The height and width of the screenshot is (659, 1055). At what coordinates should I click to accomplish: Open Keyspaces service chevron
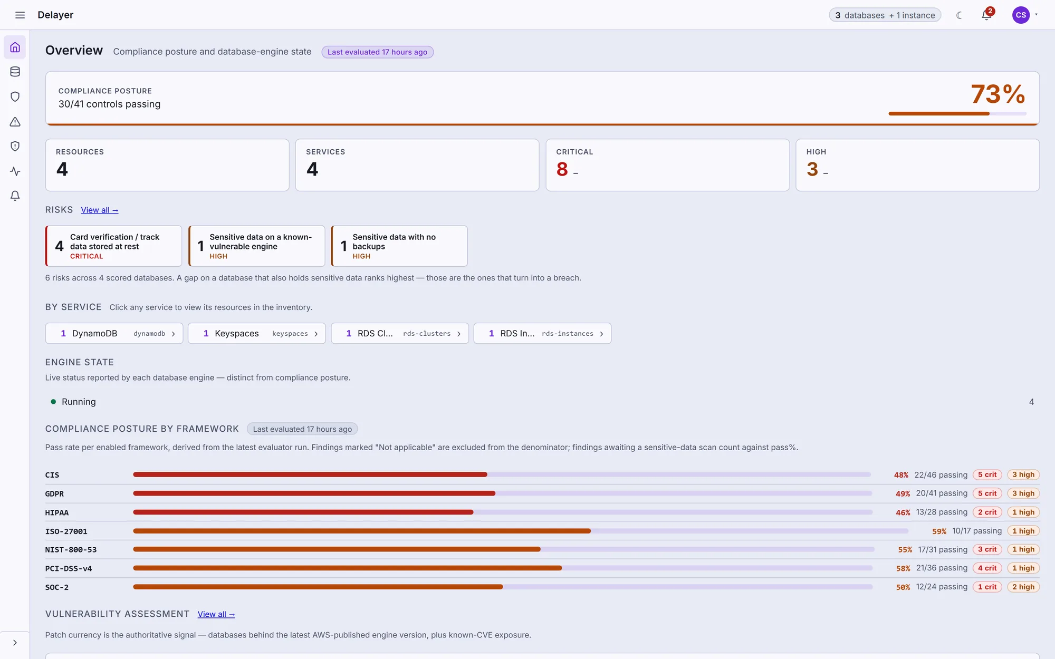[x=316, y=334]
